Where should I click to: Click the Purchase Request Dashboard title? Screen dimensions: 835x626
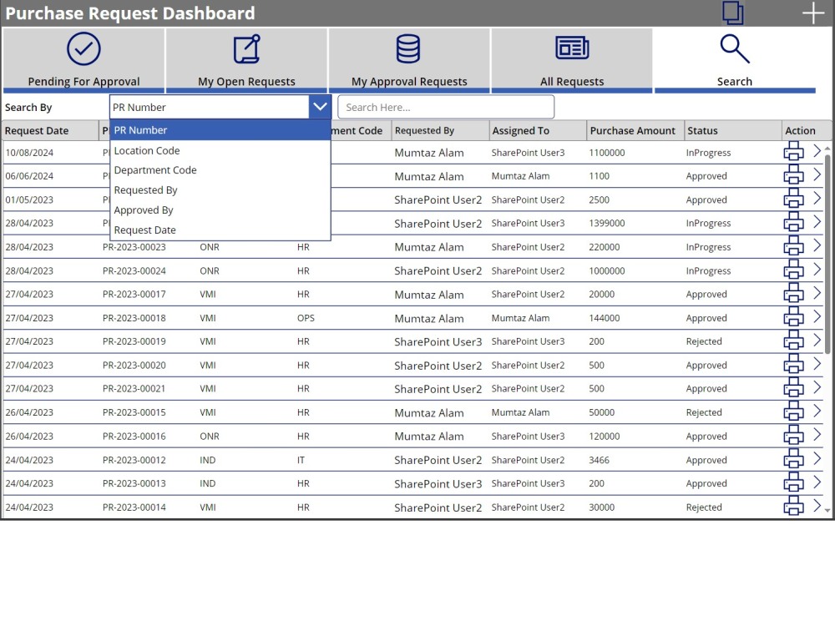130,13
